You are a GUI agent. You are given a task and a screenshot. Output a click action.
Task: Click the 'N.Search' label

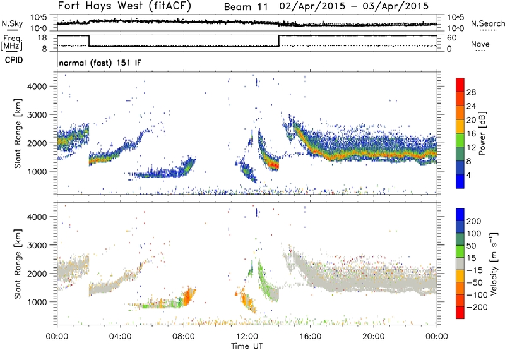click(x=488, y=23)
